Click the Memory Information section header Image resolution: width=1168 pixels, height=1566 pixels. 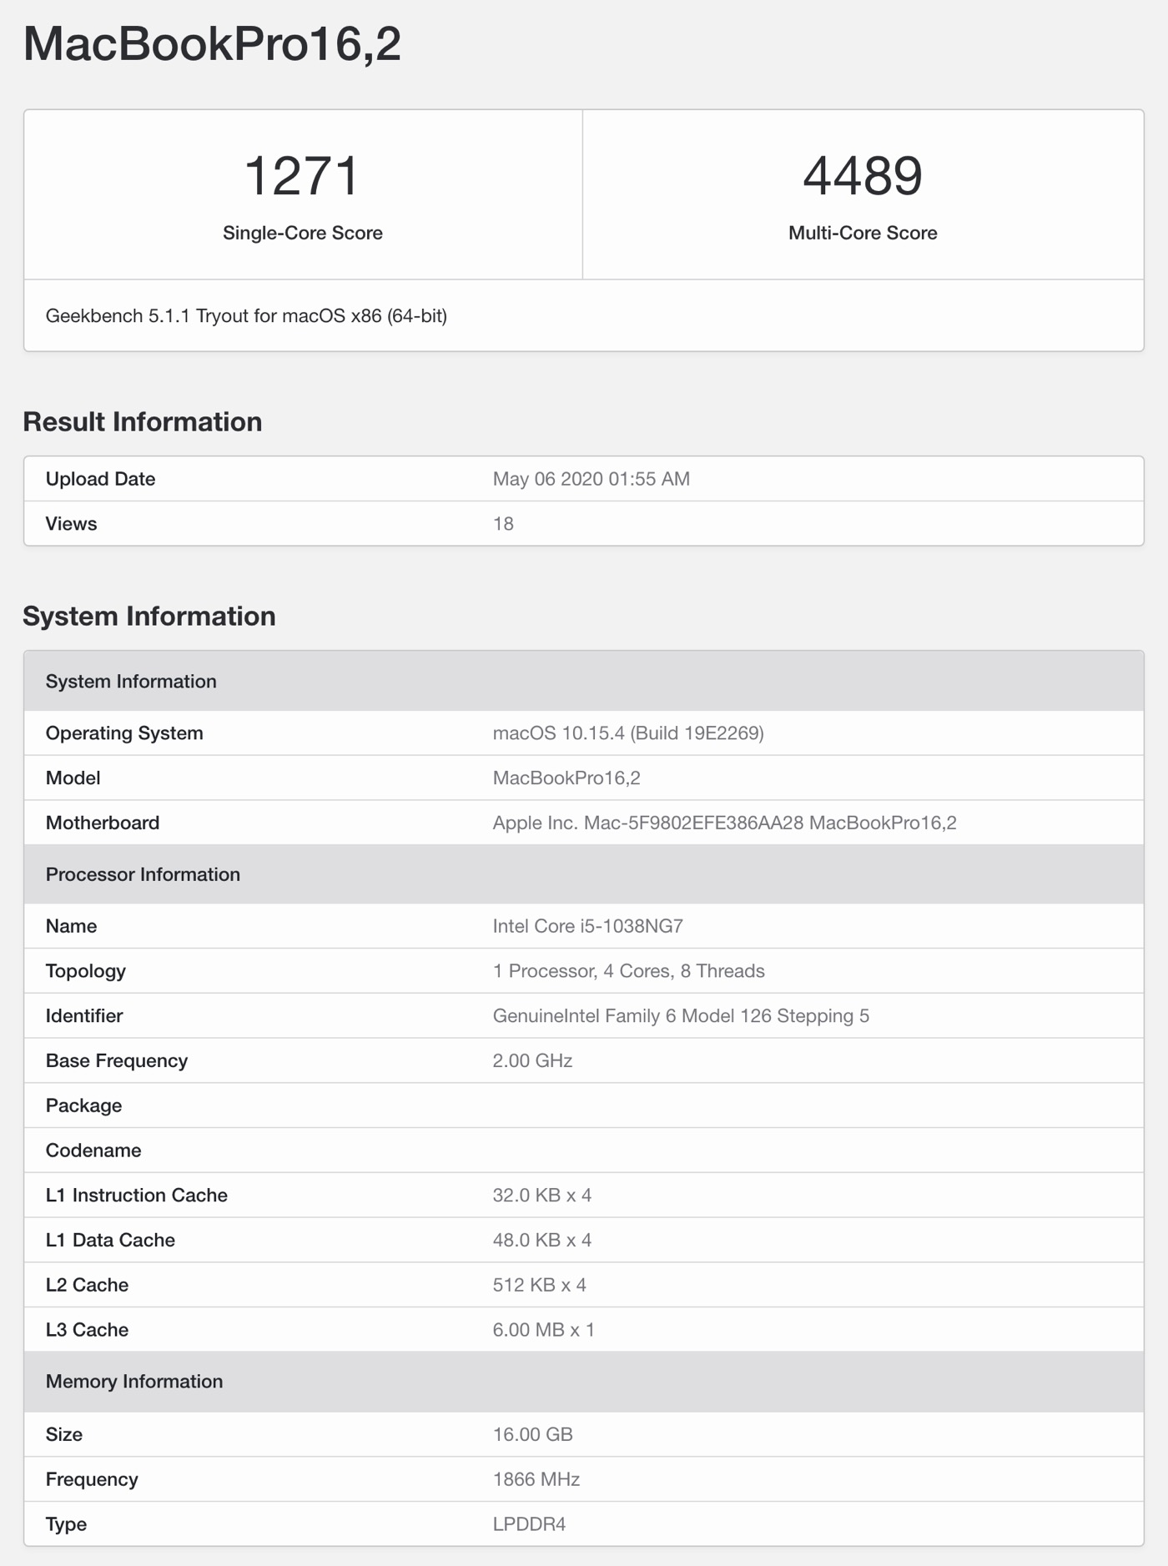(134, 1382)
